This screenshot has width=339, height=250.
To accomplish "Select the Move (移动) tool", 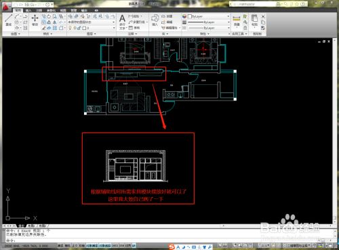I will click(35, 20).
